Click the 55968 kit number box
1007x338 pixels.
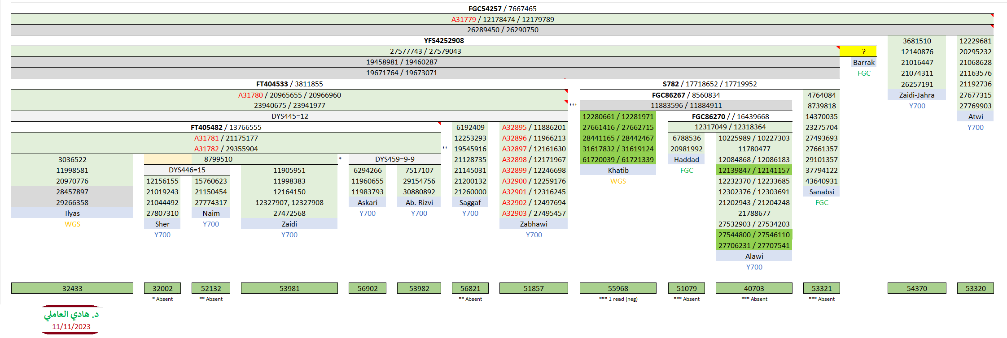click(618, 288)
